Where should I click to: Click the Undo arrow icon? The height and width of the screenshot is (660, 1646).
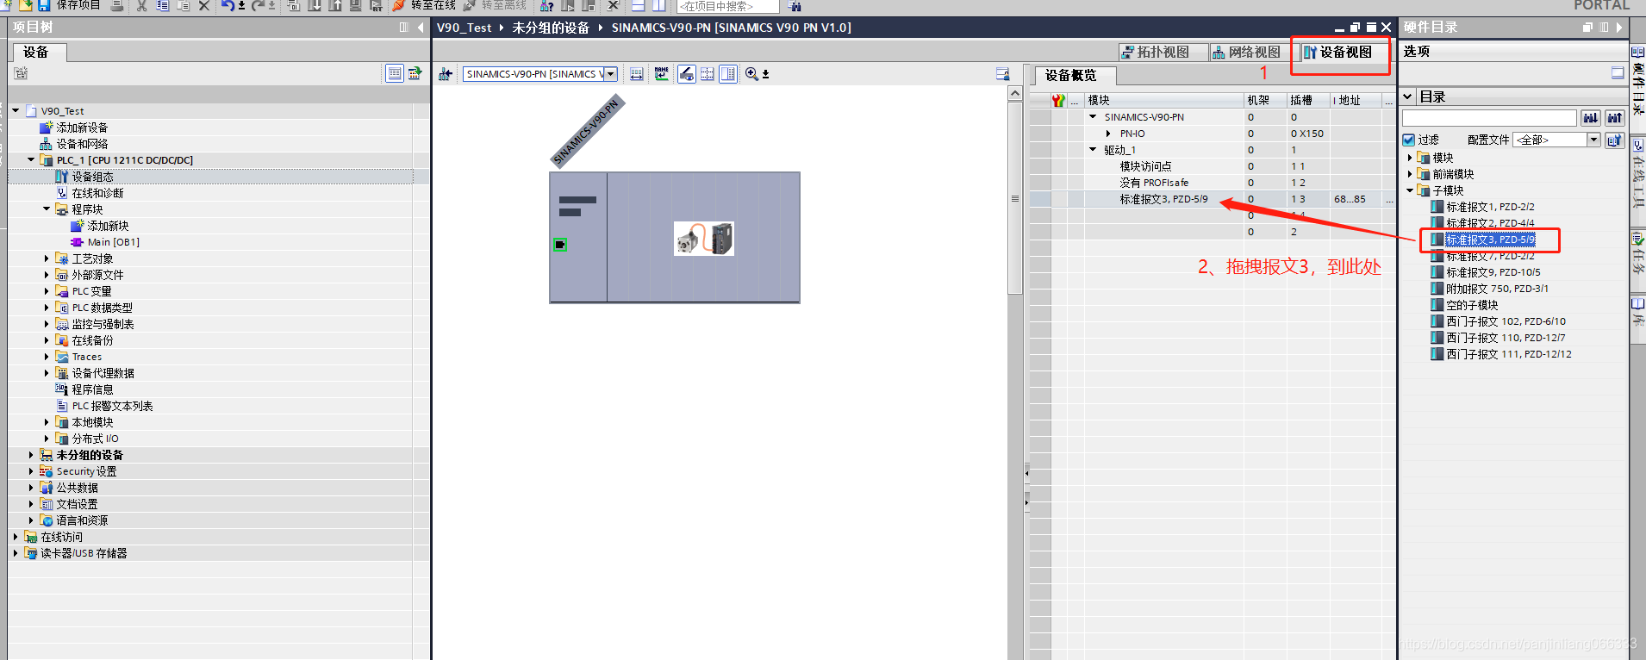click(x=228, y=5)
